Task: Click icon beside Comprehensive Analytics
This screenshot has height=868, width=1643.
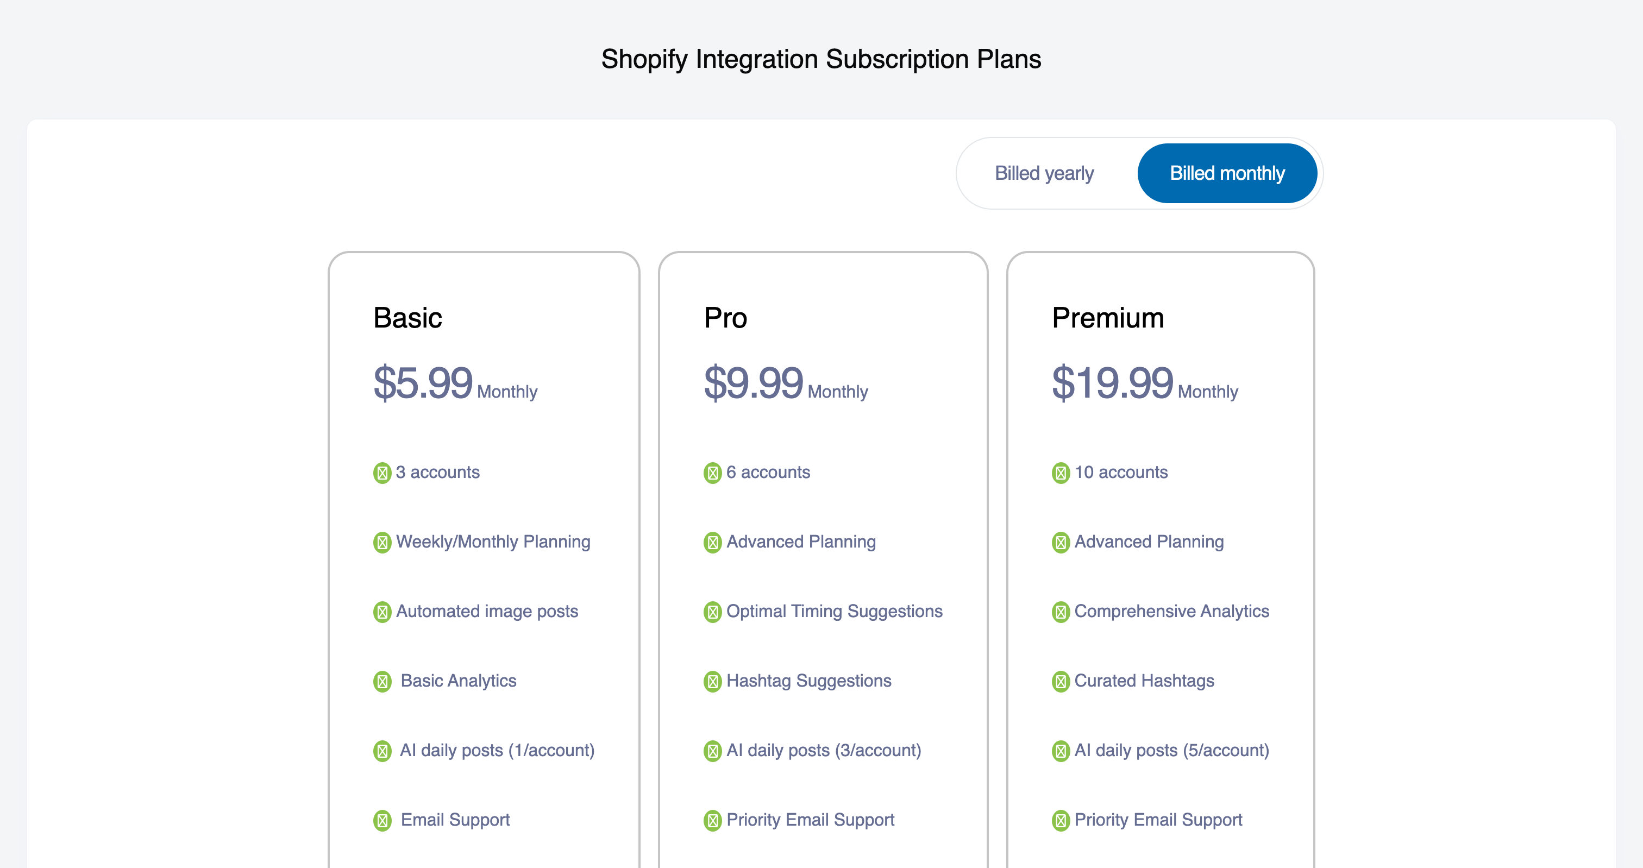Action: [1061, 612]
